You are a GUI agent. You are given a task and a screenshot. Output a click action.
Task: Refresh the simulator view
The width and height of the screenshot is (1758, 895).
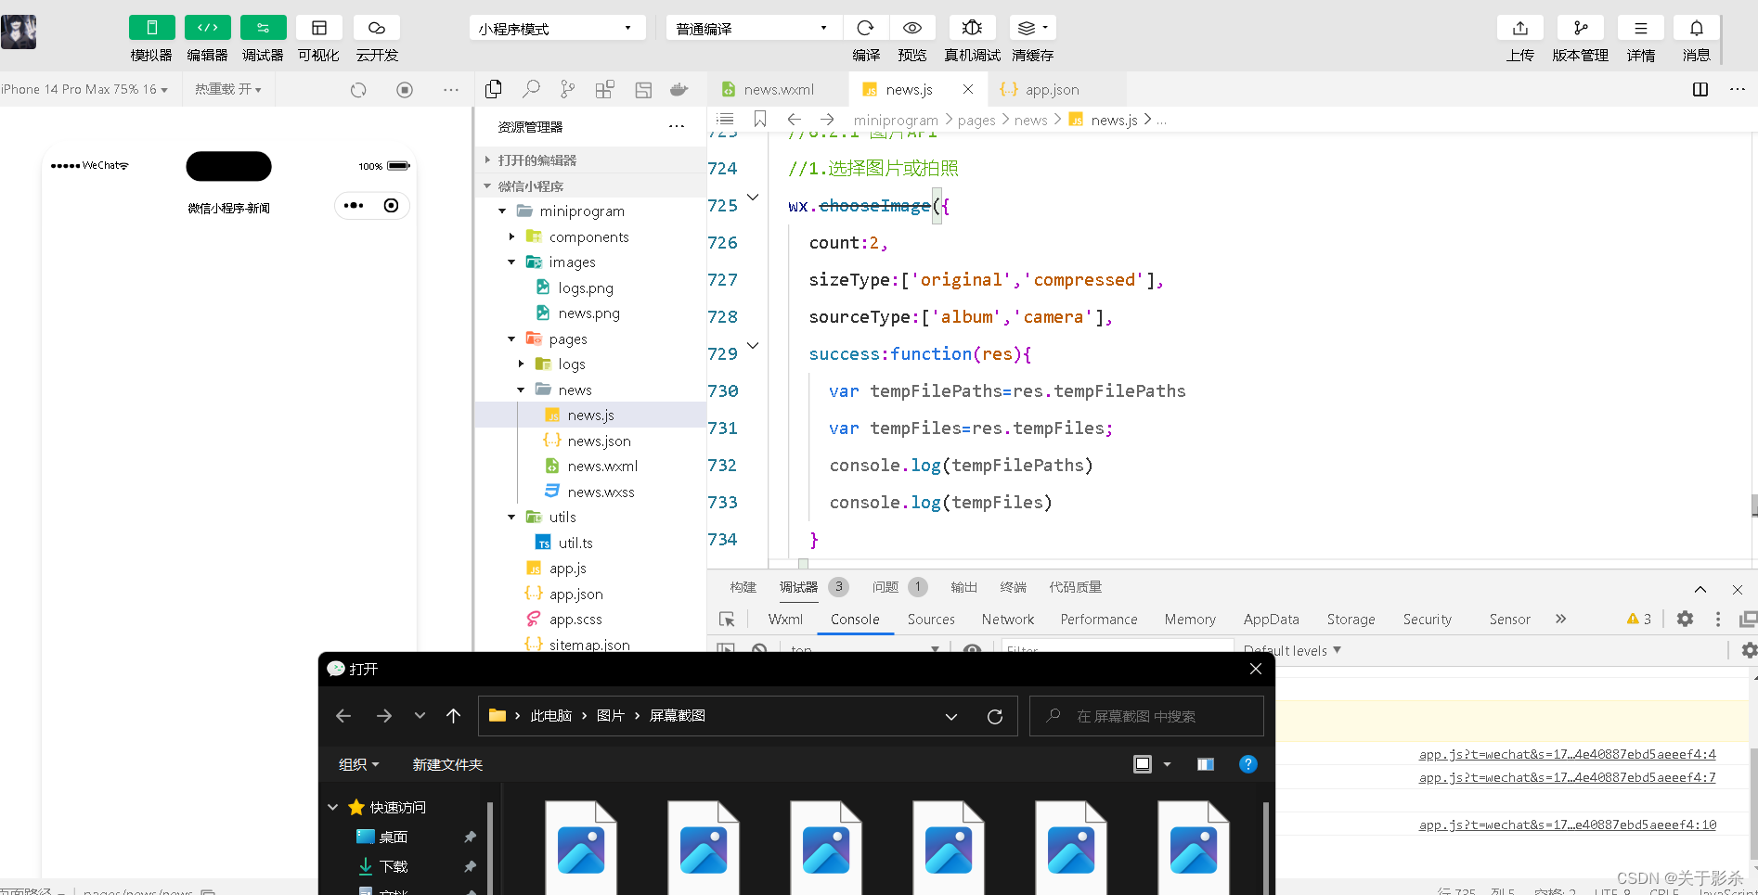tap(358, 90)
